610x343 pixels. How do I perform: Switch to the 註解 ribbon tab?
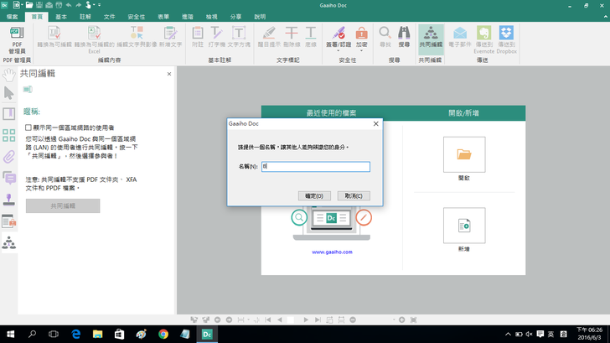tap(85, 17)
